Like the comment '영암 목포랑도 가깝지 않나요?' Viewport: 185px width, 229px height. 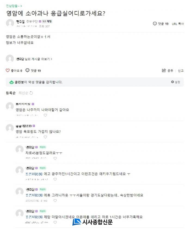[x=45, y=137]
